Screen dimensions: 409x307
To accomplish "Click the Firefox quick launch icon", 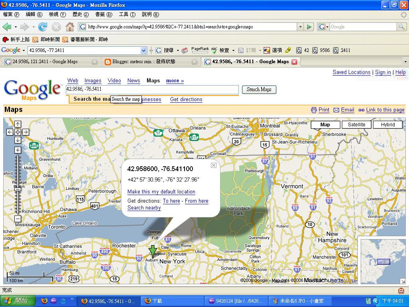I will pyautogui.click(x=45, y=301).
